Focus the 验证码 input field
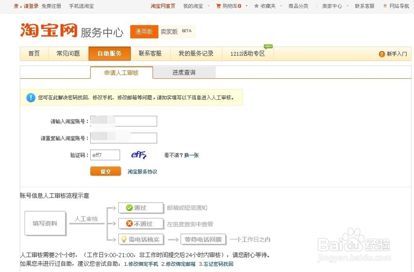This screenshot has height=272, width=414. (x=105, y=155)
